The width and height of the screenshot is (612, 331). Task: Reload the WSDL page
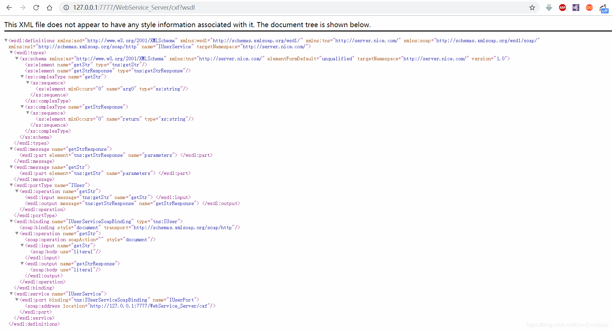point(36,7)
